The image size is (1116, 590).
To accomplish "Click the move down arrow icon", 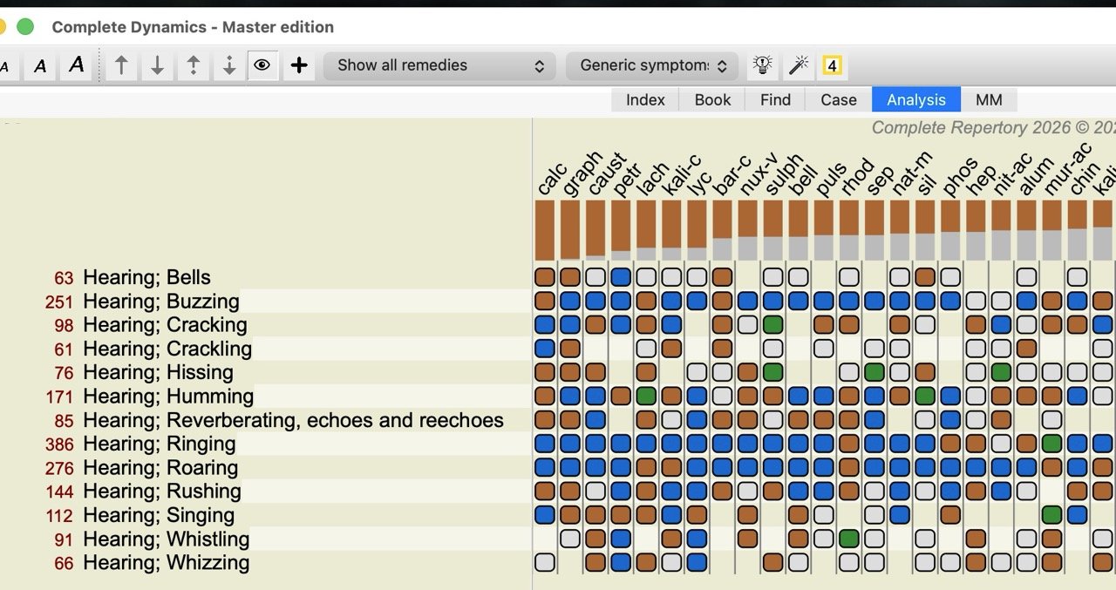I will (x=157, y=64).
